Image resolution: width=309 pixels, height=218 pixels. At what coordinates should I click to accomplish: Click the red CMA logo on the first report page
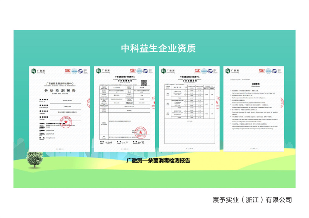68,71
